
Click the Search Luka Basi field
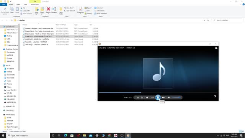pyautogui.click(x=227, y=20)
